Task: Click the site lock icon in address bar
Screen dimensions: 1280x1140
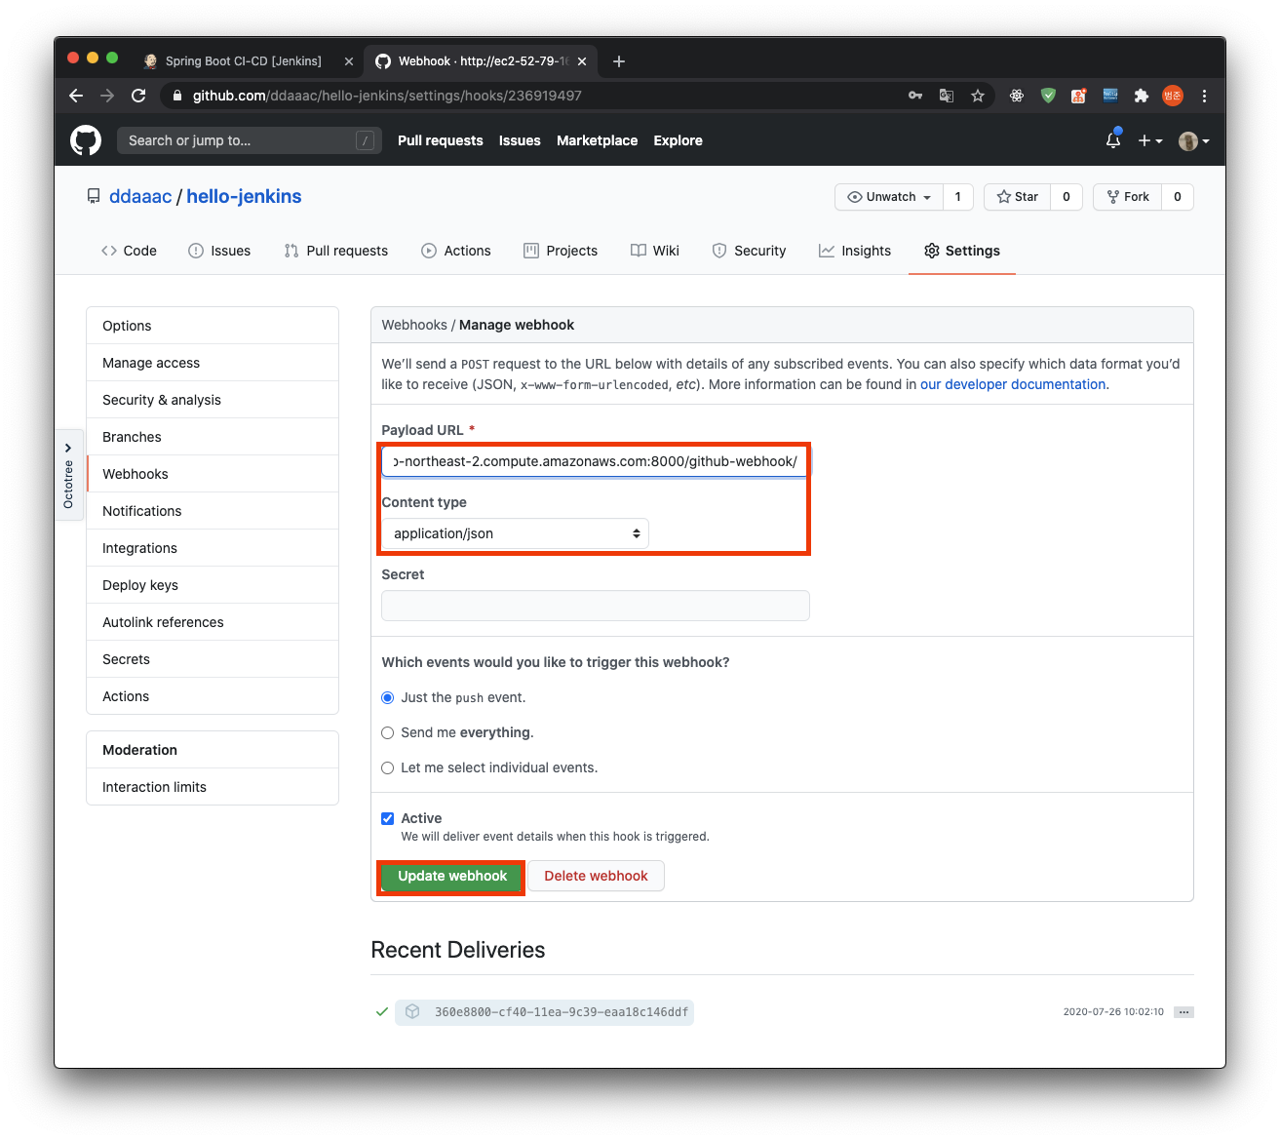Action: point(176,96)
